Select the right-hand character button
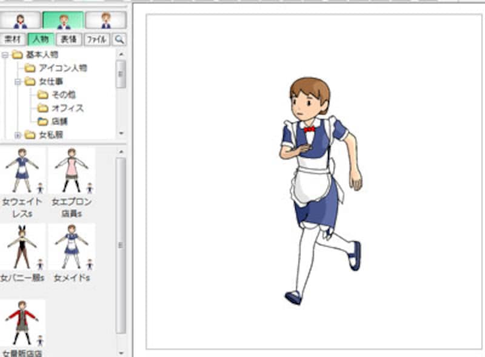Screen dimensions: 485x357 105,21
